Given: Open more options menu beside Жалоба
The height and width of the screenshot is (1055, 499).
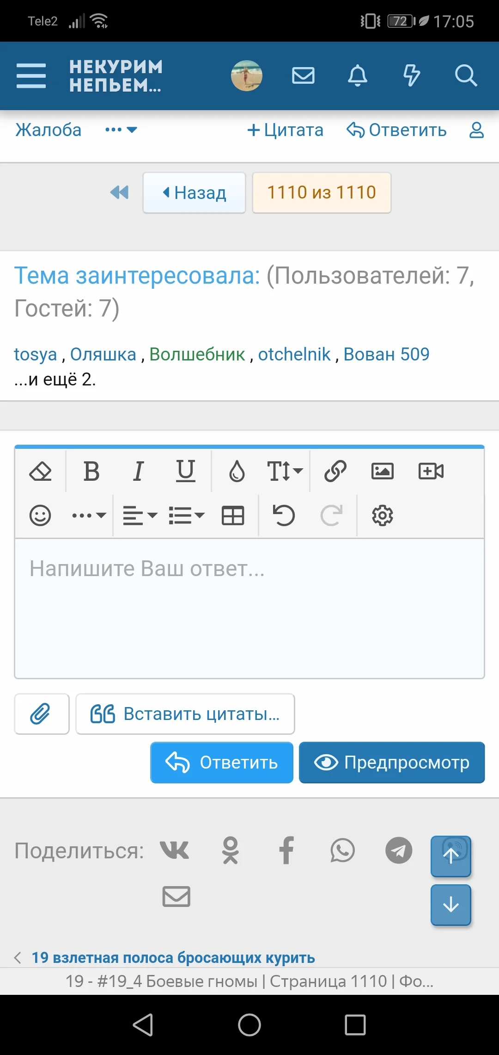Looking at the screenshot, I should [121, 130].
